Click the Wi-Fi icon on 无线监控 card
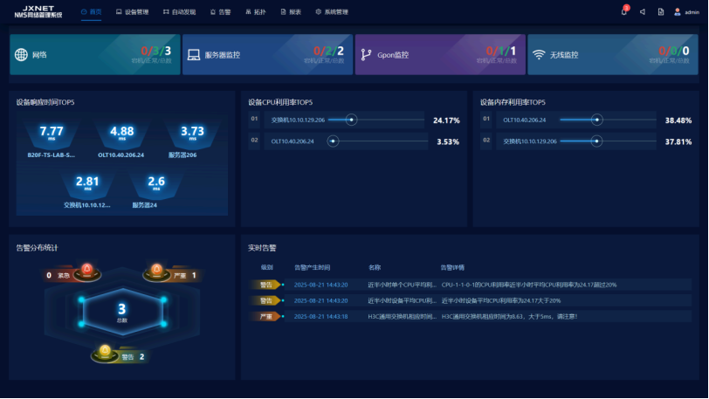The image size is (709, 399). pyautogui.click(x=539, y=55)
